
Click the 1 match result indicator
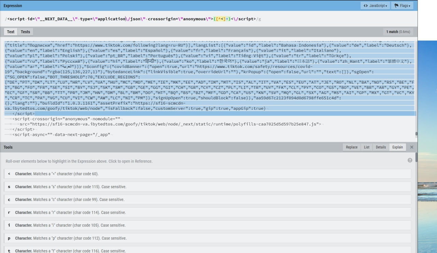398,32
